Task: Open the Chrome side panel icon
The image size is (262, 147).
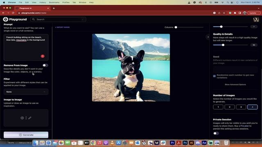Action: (240, 13)
